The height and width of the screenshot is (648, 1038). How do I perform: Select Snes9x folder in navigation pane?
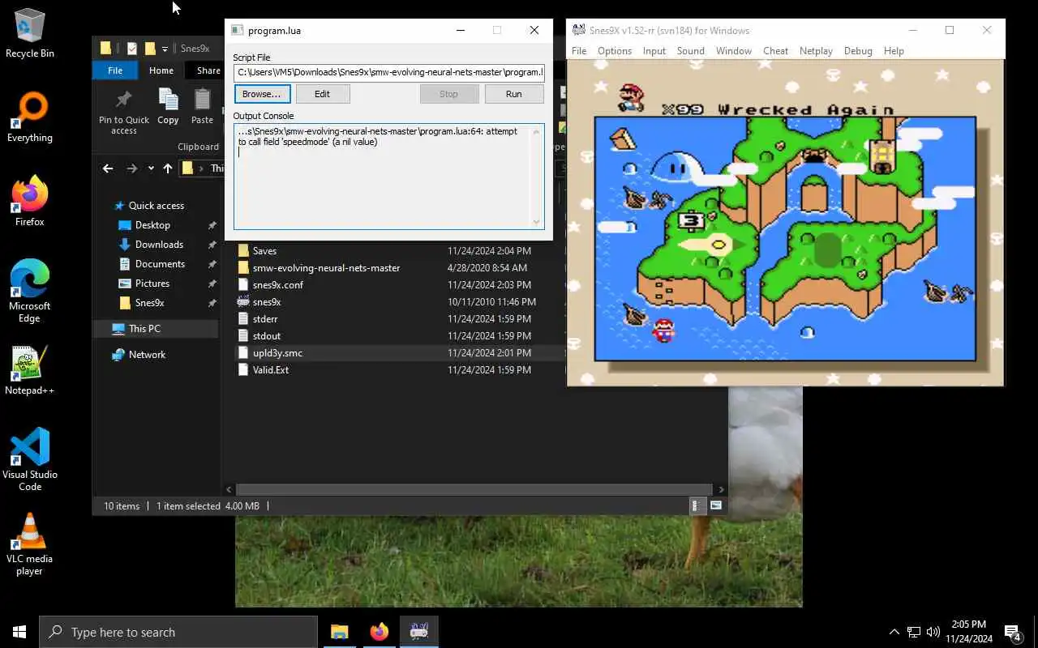(x=149, y=303)
